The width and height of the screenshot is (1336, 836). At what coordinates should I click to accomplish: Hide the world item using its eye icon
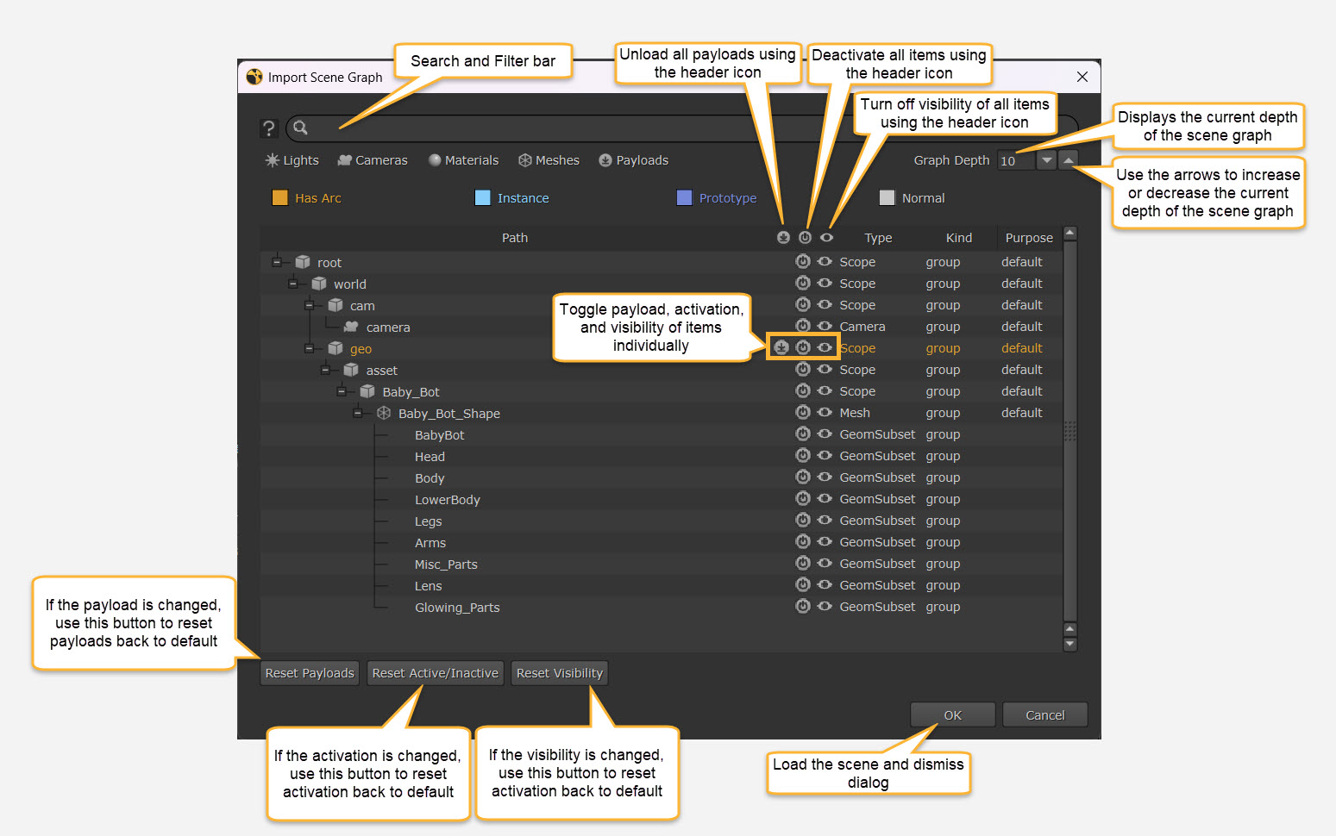[x=825, y=283]
